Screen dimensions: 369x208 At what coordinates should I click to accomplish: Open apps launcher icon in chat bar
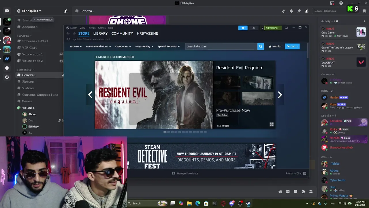click(311, 192)
